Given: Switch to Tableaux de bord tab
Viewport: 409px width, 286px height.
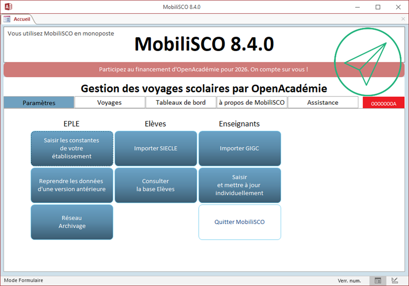Looking at the screenshot, I should pos(181,102).
